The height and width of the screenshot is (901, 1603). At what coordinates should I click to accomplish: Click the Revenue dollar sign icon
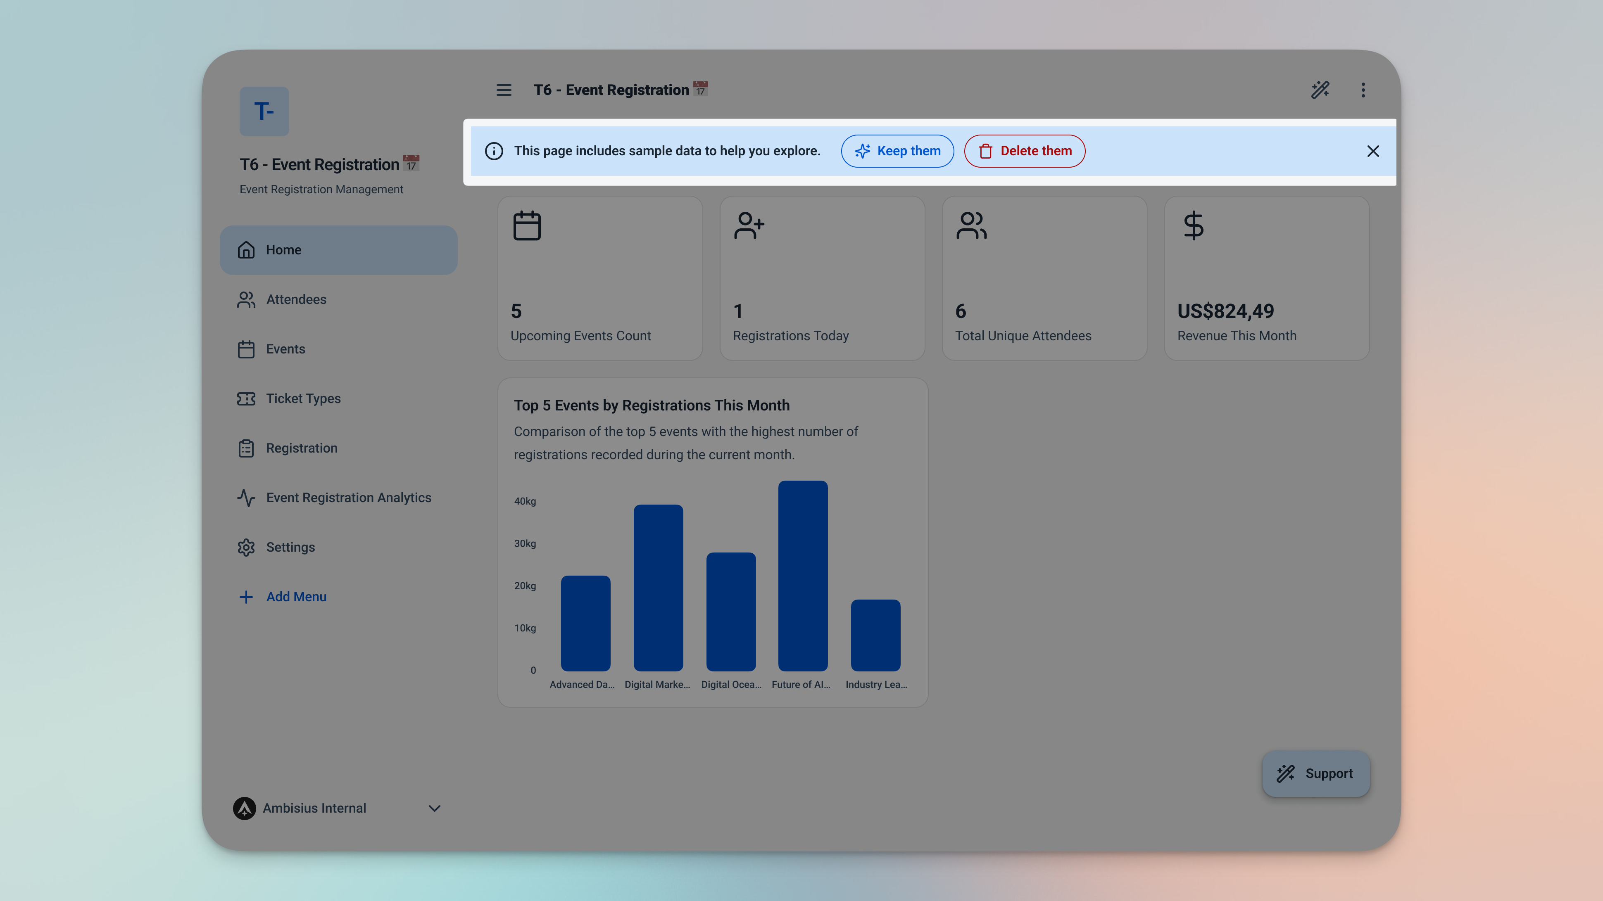point(1194,226)
